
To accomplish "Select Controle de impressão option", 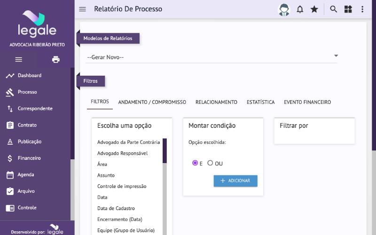I will click(x=122, y=186).
